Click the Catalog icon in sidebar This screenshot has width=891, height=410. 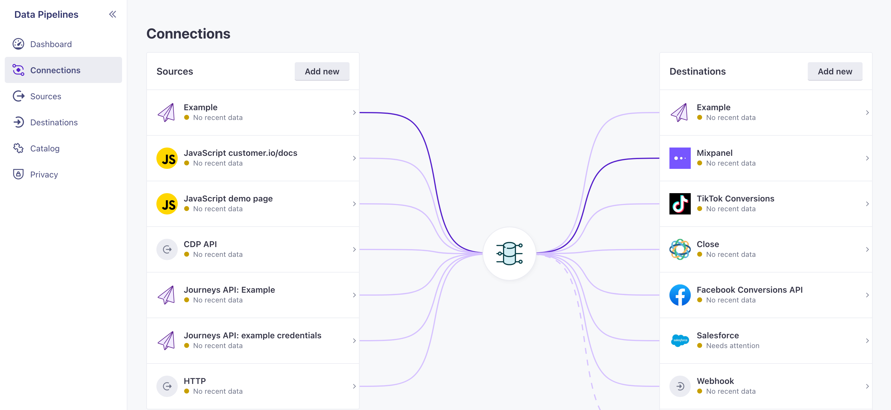point(19,148)
